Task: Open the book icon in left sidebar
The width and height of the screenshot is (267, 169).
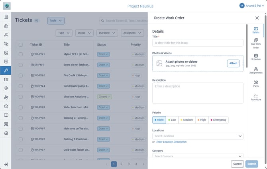Action: (6, 115)
